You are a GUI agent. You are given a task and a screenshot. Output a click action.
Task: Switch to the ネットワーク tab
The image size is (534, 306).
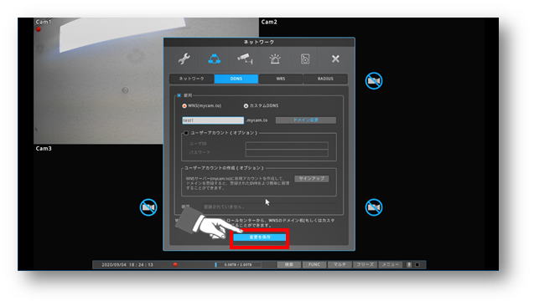tap(192, 79)
